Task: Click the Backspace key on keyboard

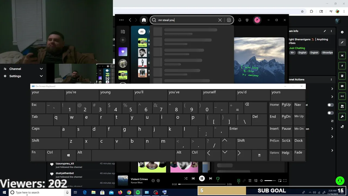Action: click(256, 108)
